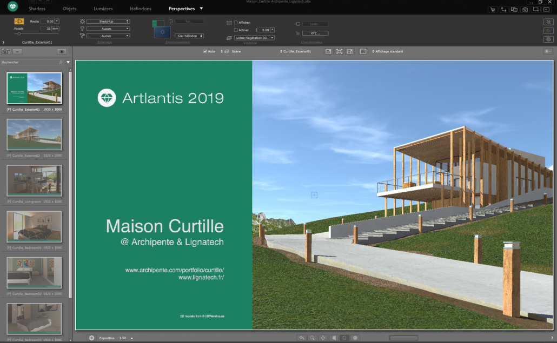This screenshot has height=343, width=557.
Task: Select the Perspectives tab
Action: tap(182, 9)
